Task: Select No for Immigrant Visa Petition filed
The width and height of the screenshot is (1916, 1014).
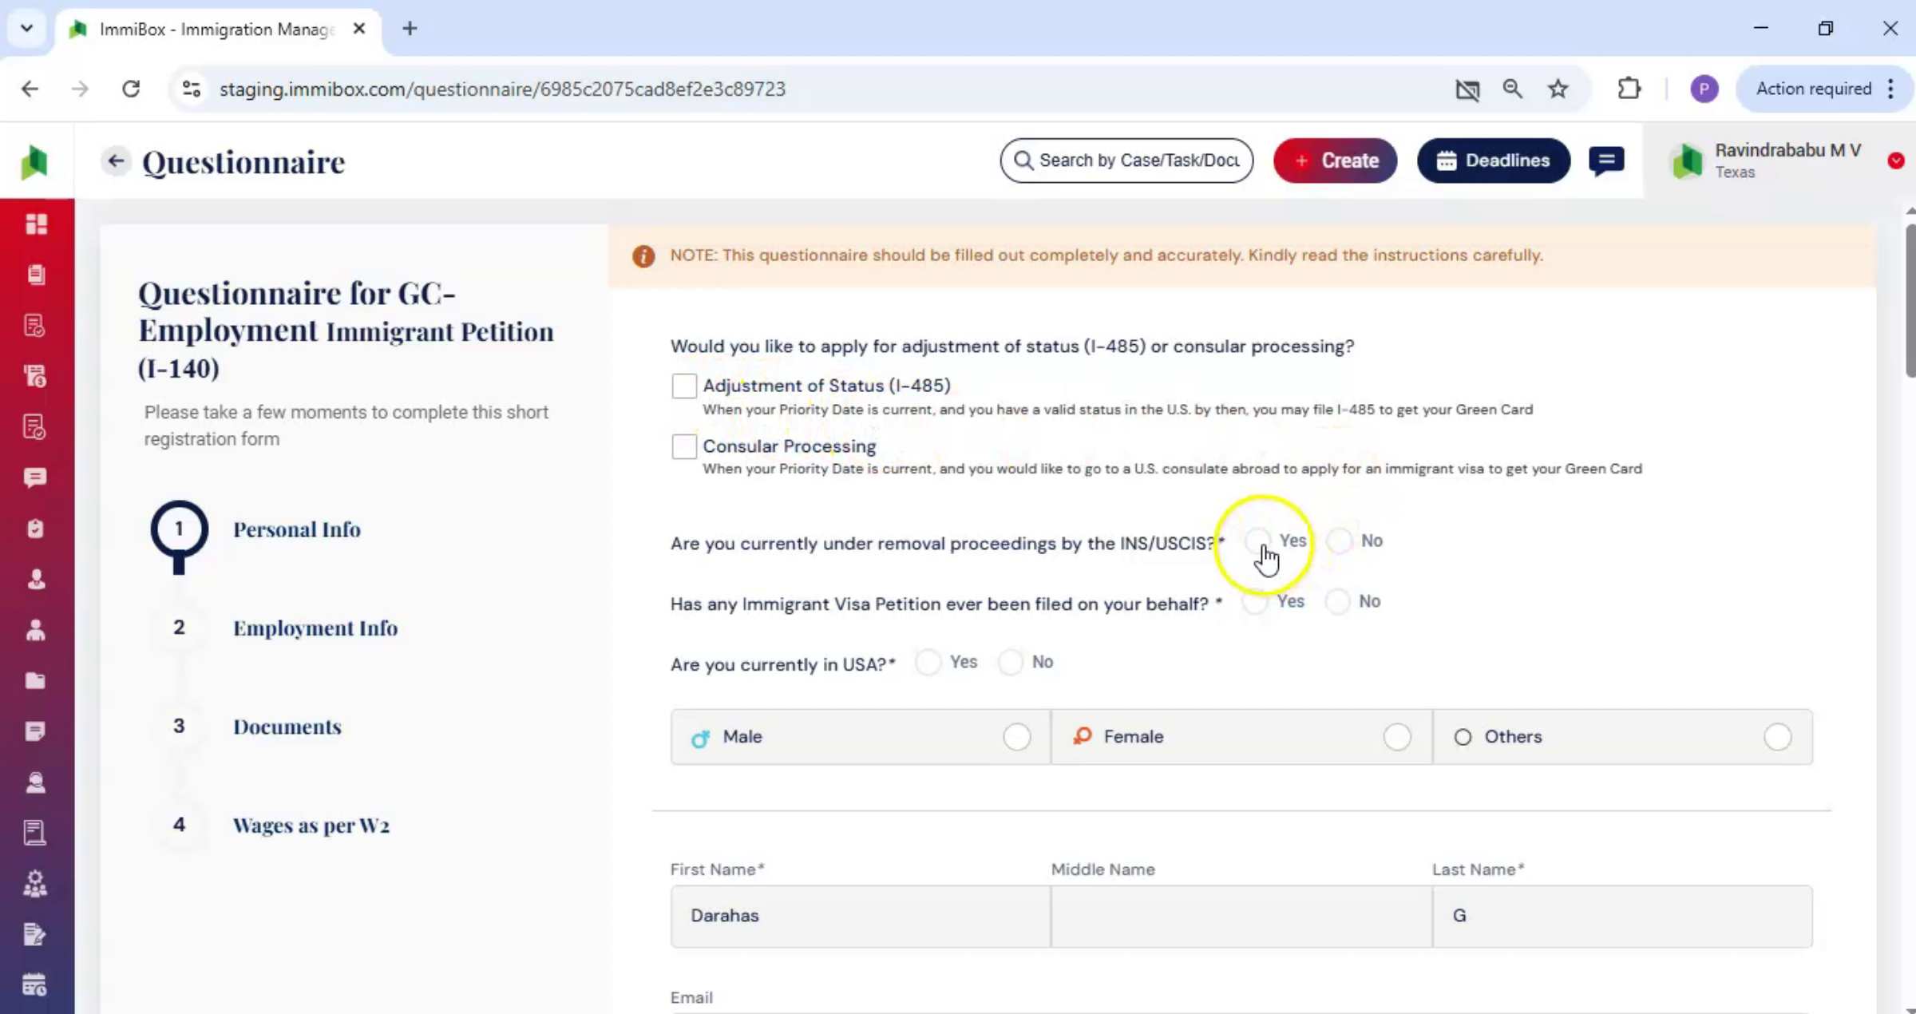Action: pos(1338,601)
